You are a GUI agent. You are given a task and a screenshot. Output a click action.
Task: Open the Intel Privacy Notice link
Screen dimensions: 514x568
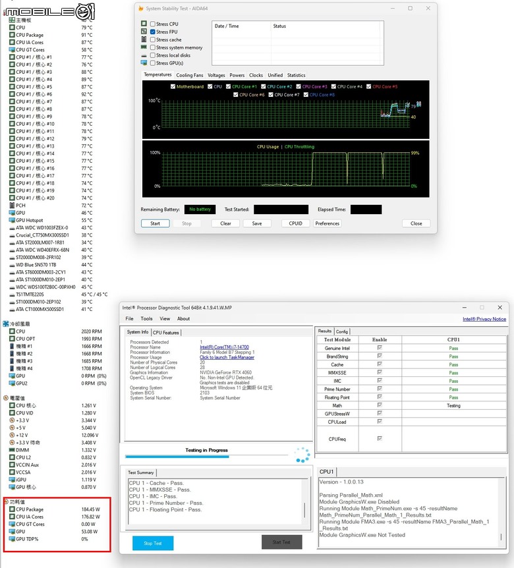tap(484, 319)
